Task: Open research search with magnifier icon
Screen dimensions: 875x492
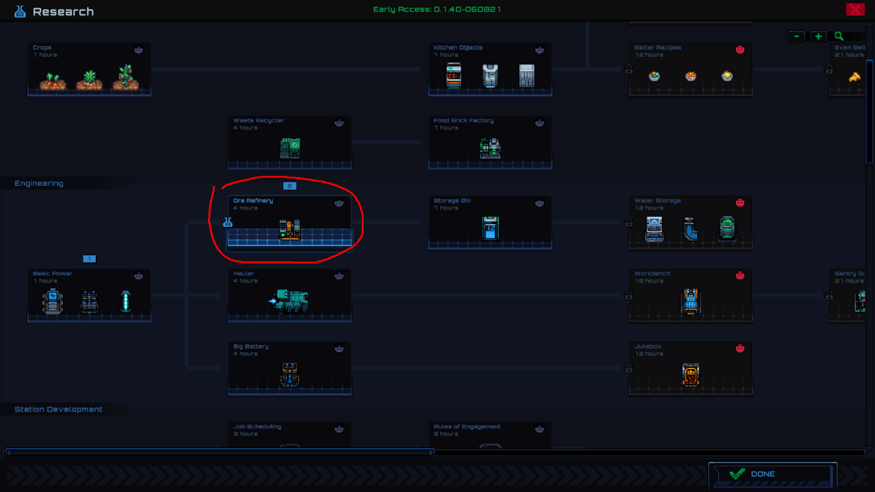Action: pyautogui.click(x=839, y=36)
